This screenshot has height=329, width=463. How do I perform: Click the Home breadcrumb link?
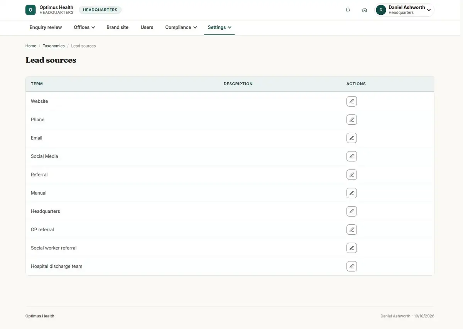[x=31, y=46]
